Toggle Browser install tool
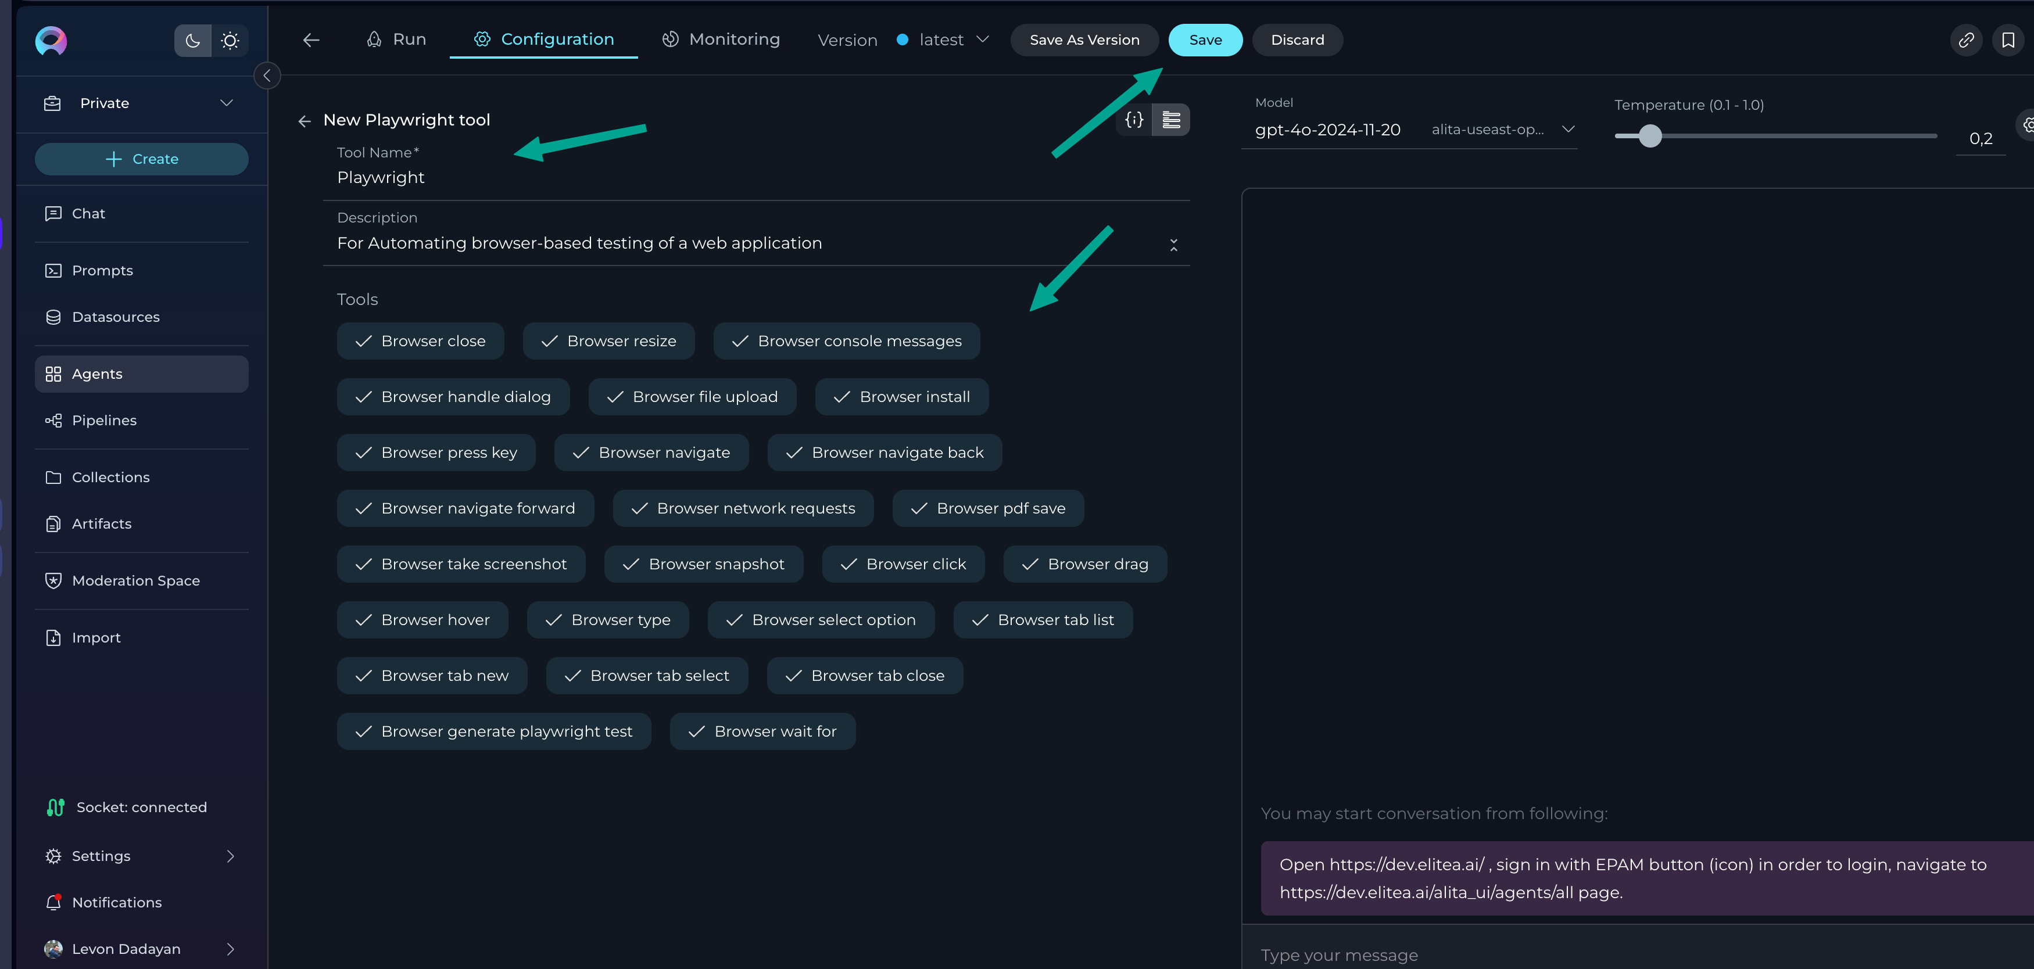This screenshot has height=969, width=2034. 902,397
